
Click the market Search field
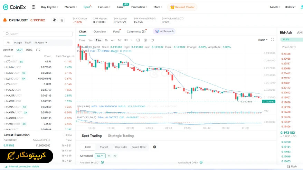coord(38,34)
